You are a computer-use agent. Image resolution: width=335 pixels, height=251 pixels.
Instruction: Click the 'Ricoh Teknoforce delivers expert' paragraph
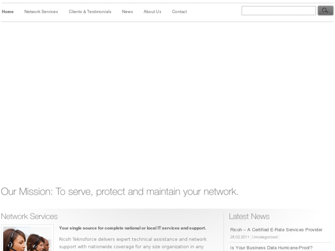click(x=133, y=243)
